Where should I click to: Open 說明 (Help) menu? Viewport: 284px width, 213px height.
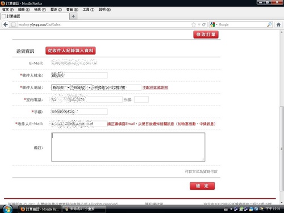point(105,10)
